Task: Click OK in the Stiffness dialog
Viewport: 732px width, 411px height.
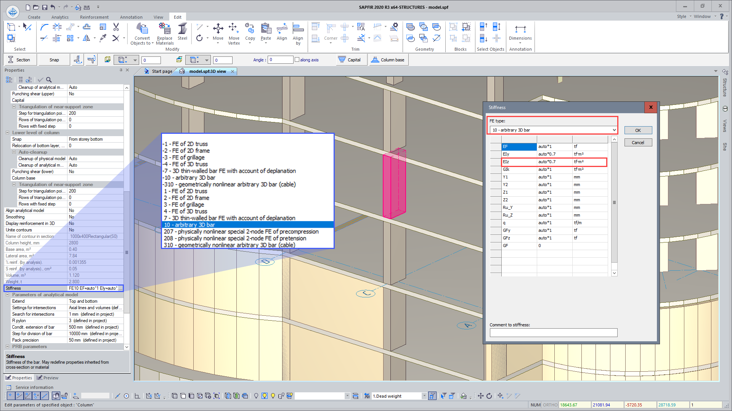Action: pyautogui.click(x=638, y=130)
